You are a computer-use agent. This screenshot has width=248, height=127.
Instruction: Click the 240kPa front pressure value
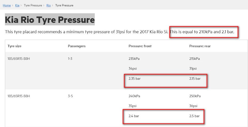click(134, 96)
